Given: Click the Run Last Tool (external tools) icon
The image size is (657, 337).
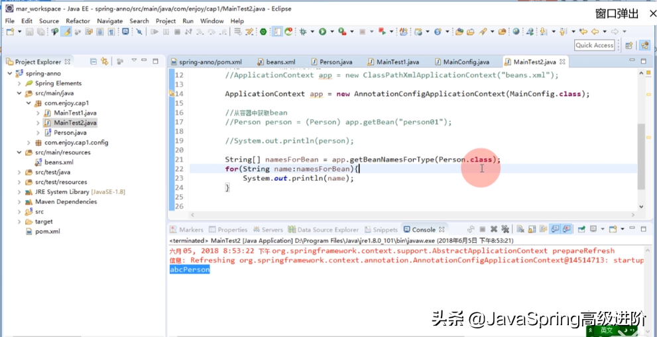Looking at the screenshot, I should pos(342,31).
